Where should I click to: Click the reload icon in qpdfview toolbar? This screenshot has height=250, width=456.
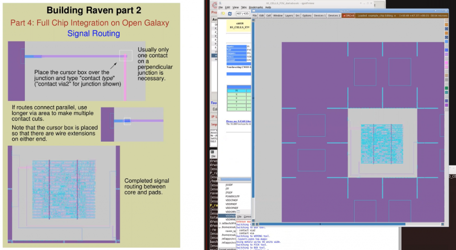tap(230, 14)
